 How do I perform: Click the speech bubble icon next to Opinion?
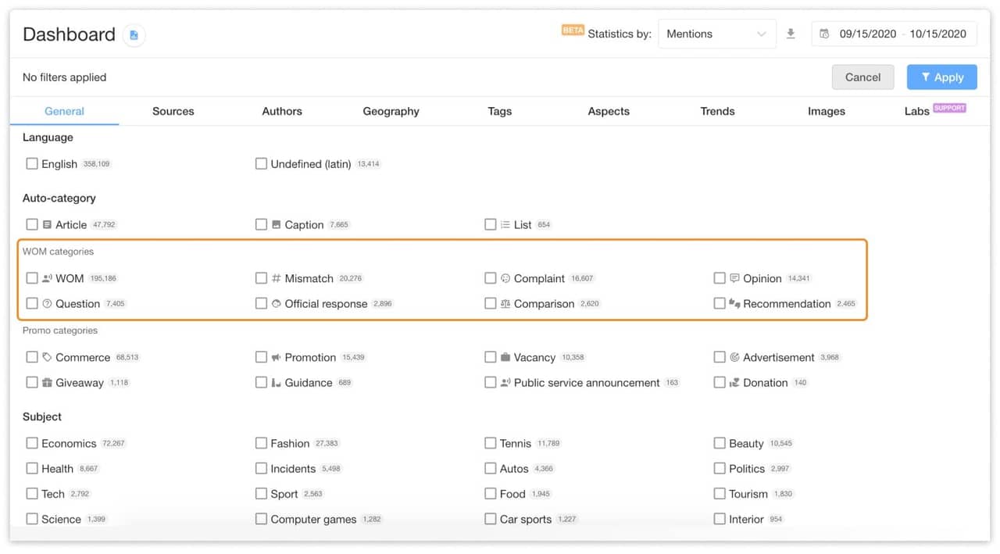[x=734, y=277]
